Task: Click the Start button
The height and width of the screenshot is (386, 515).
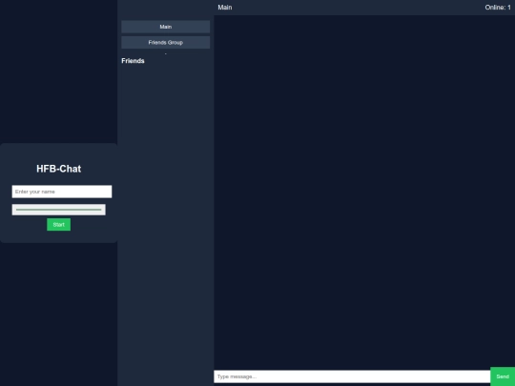Action: click(58, 225)
